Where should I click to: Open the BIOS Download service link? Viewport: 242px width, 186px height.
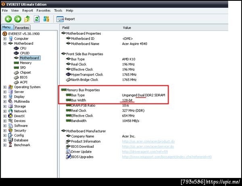tap(148, 147)
